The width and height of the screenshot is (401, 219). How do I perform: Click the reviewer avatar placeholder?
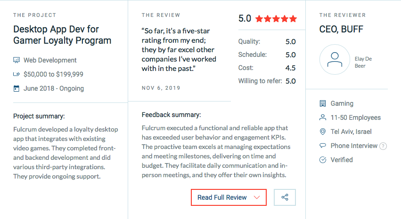[335, 59]
